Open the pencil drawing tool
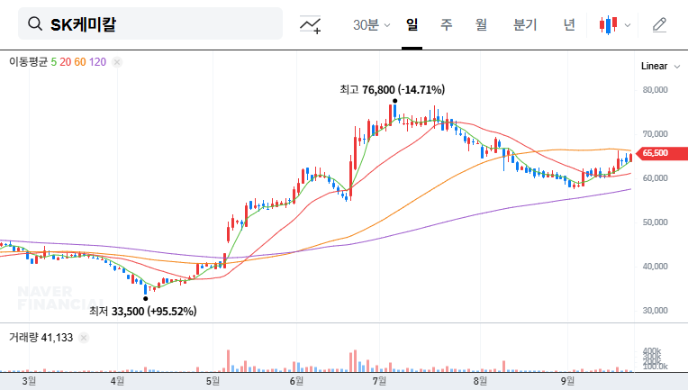This screenshot has height=390, width=688. [659, 24]
